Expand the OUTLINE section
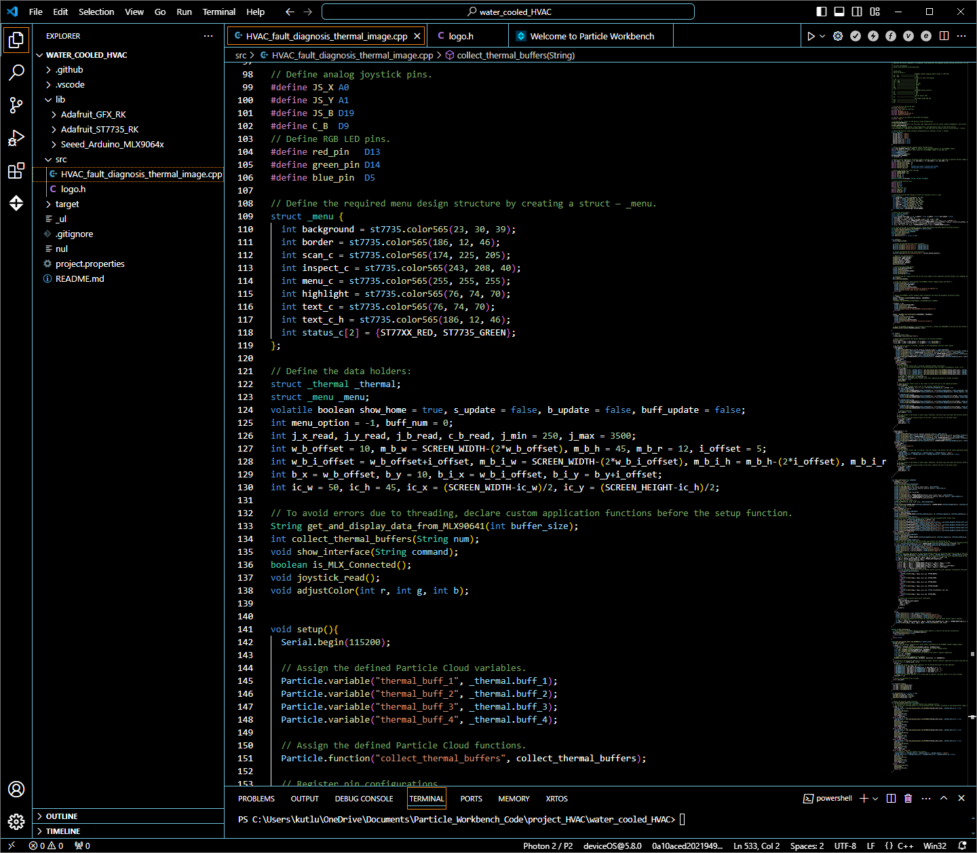The width and height of the screenshot is (977, 853). tap(62, 816)
